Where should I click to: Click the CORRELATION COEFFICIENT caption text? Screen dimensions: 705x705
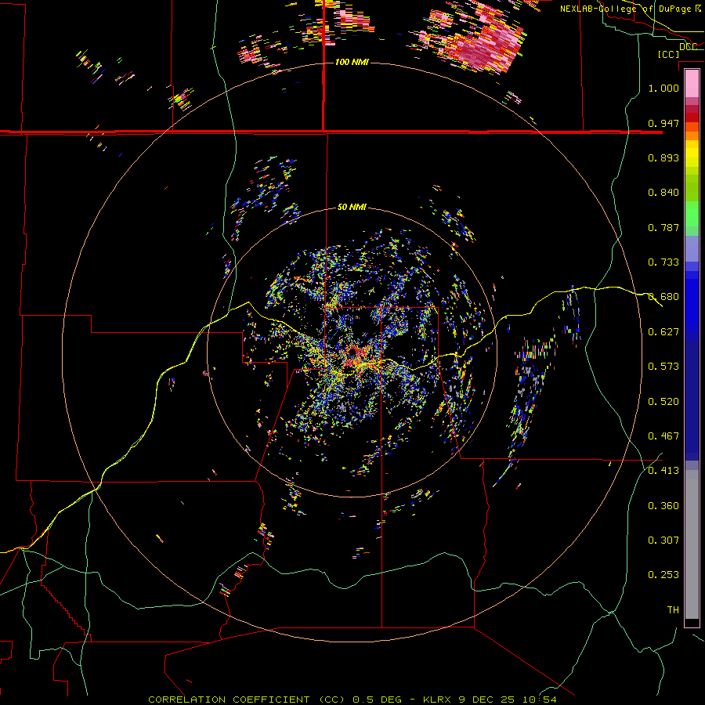tap(229, 700)
